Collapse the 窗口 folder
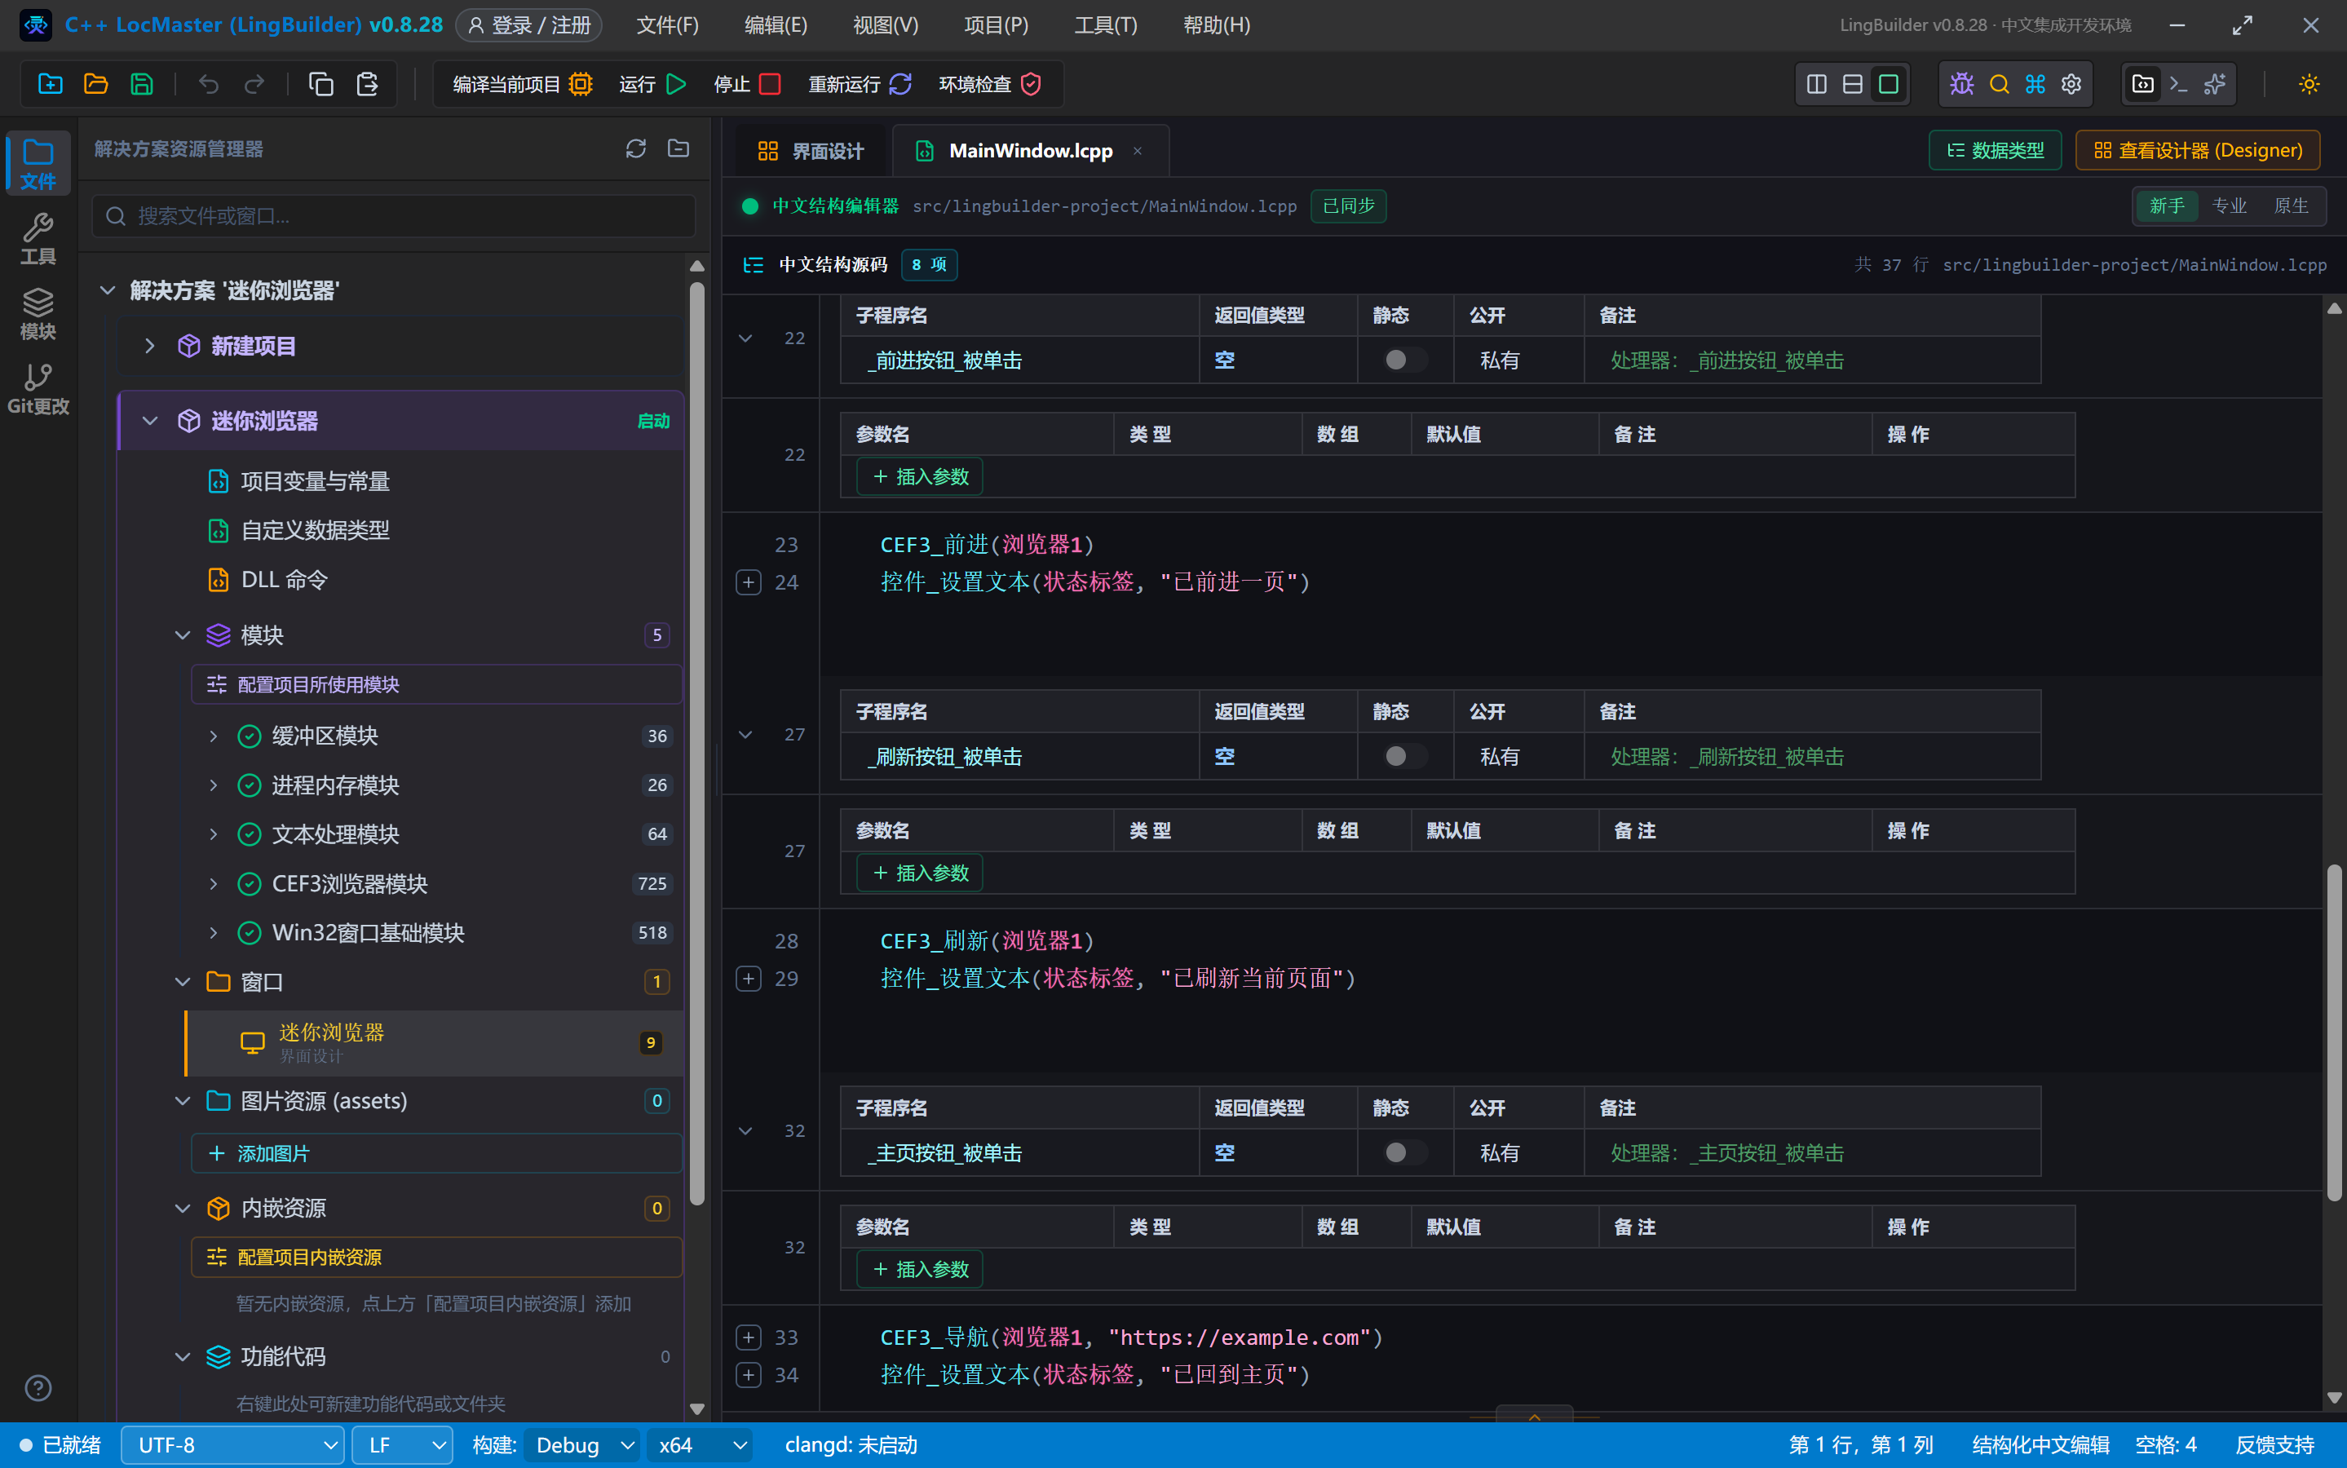The width and height of the screenshot is (2347, 1468). (x=183, y=982)
